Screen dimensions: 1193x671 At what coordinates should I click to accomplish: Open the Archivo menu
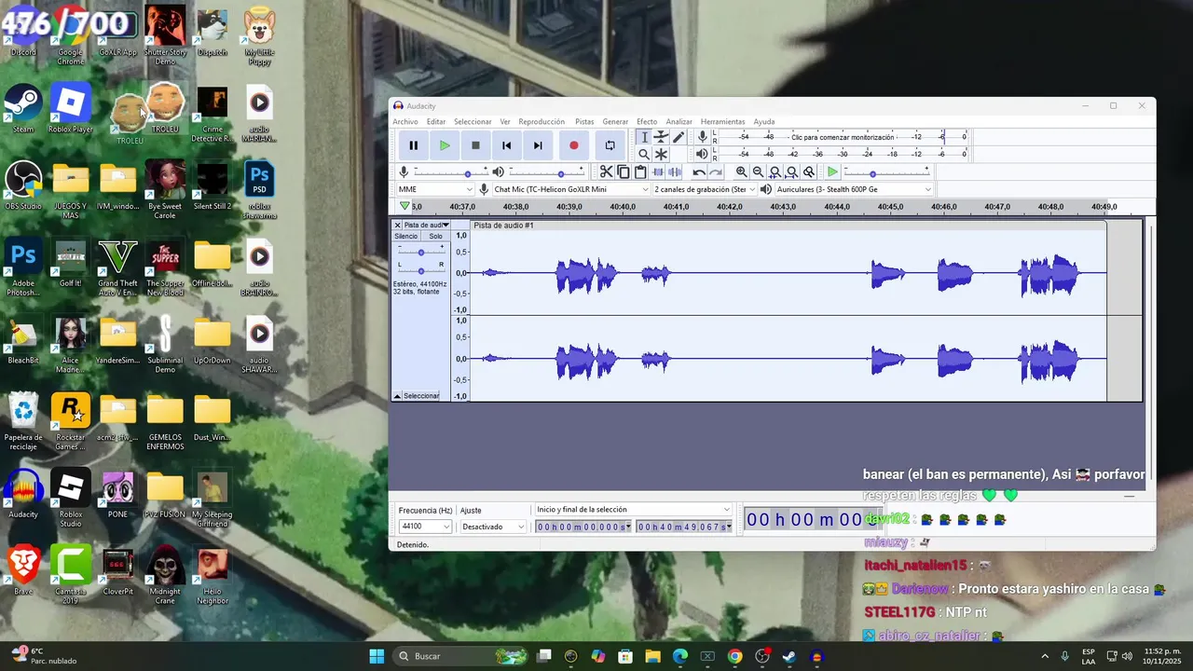coord(405,122)
